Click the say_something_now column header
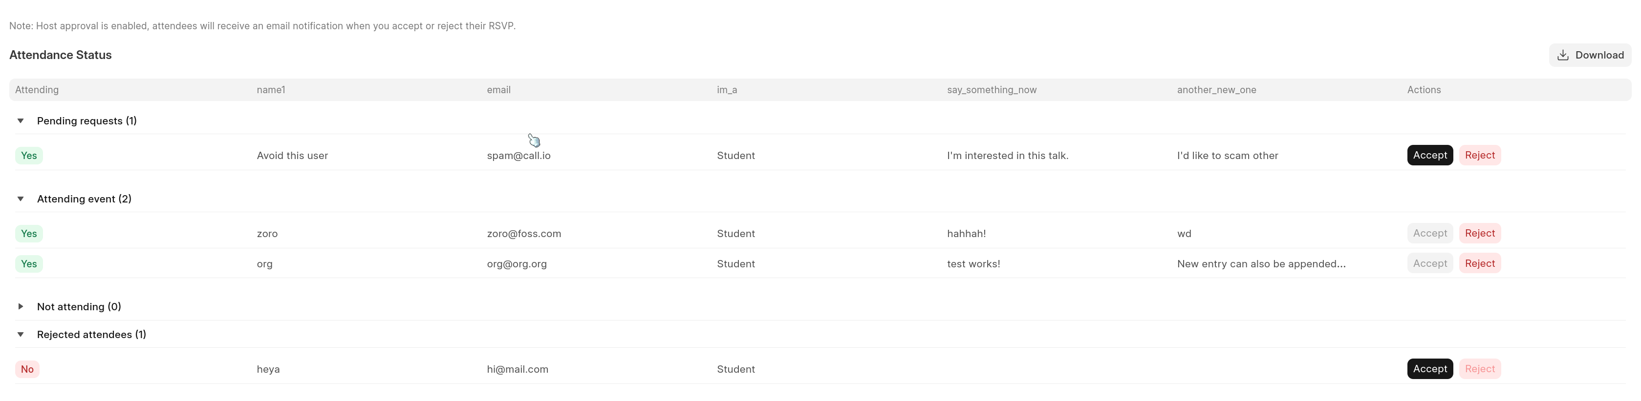This screenshot has height=401, width=1641. (x=991, y=90)
